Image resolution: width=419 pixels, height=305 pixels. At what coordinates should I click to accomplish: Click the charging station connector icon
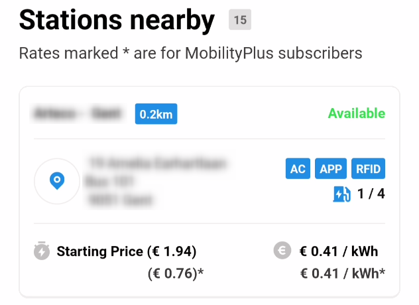pos(342,194)
